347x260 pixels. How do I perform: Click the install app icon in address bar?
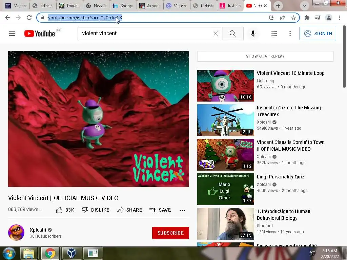tap(271, 18)
